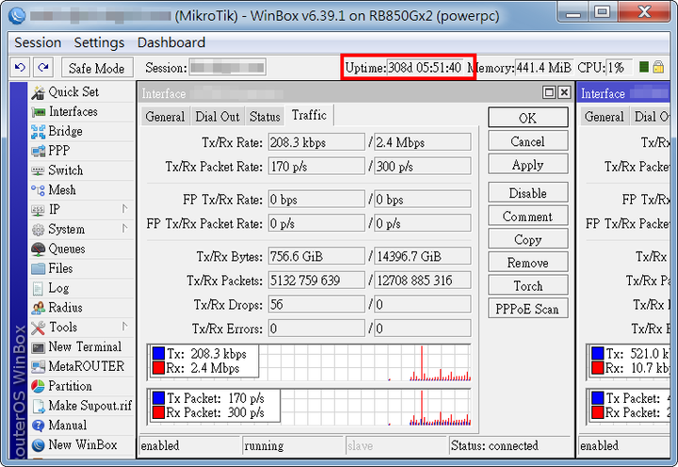
Task: Click the Remove button
Action: (528, 263)
